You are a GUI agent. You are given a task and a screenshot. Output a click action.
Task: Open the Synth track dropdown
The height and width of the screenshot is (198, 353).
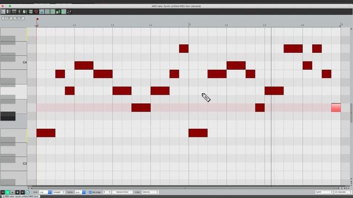(x=324, y=192)
